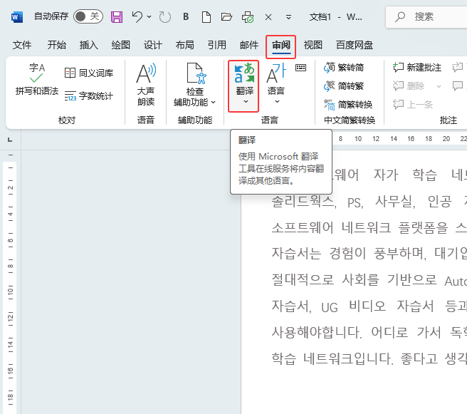
Task: Click the word 솔리드웍스 in document
Action: point(304,201)
